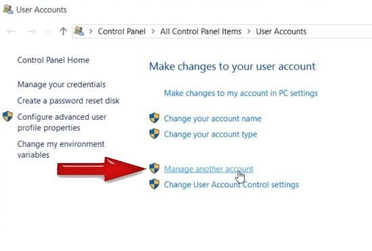The image size is (372, 251).
Task: Go up one level with Up arrow
Action: (63, 31)
